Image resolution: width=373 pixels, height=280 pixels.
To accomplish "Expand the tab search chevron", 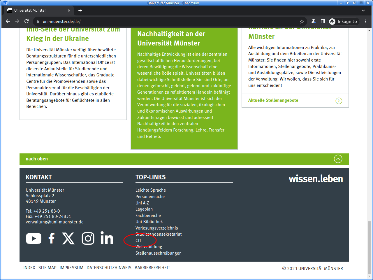I will click(363, 10).
